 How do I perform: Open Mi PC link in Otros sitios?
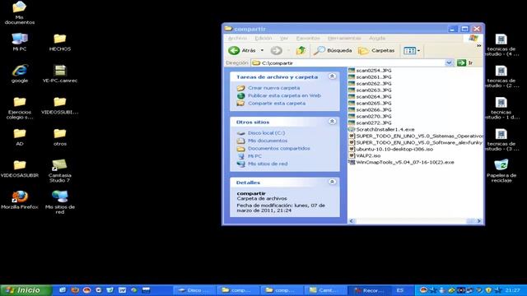(254, 156)
